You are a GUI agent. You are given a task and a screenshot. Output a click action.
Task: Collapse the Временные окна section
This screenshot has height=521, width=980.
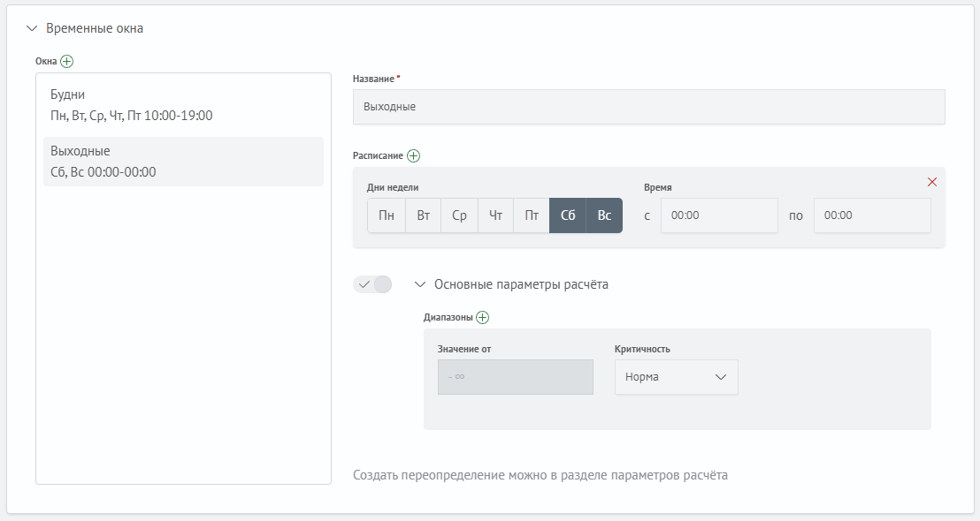coord(32,29)
